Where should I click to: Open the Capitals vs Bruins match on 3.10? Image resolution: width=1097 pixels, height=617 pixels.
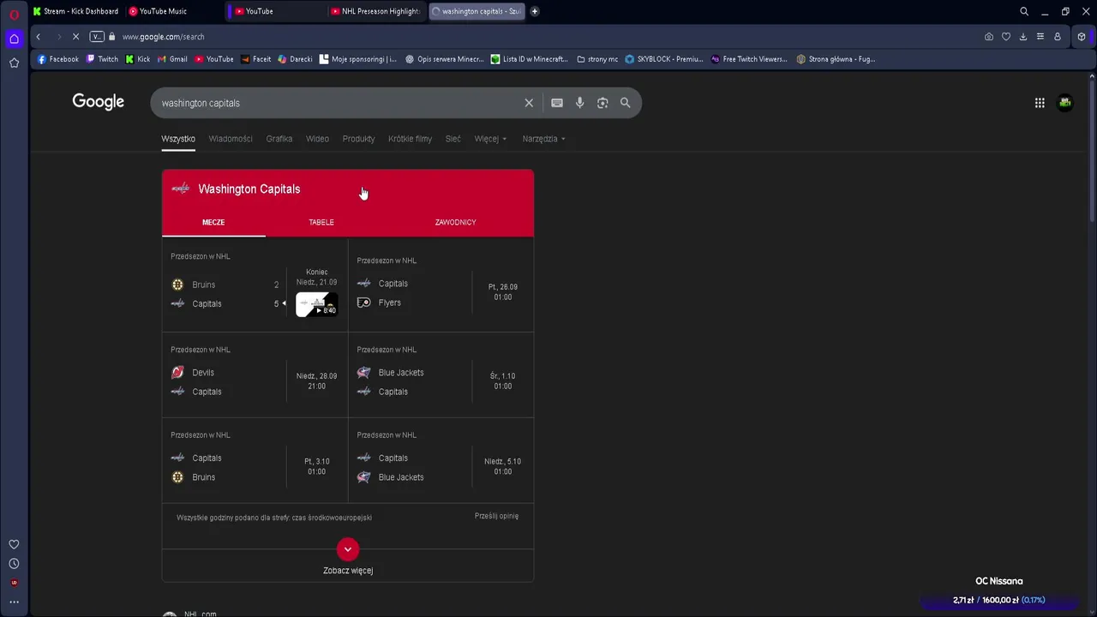tap(255, 461)
